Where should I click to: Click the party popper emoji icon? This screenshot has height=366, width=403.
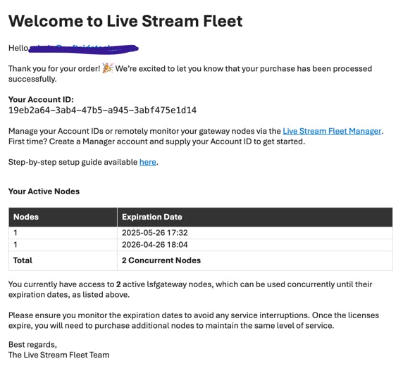108,68
